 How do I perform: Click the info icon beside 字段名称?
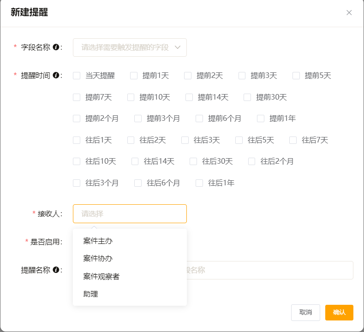pyautogui.click(x=56, y=47)
